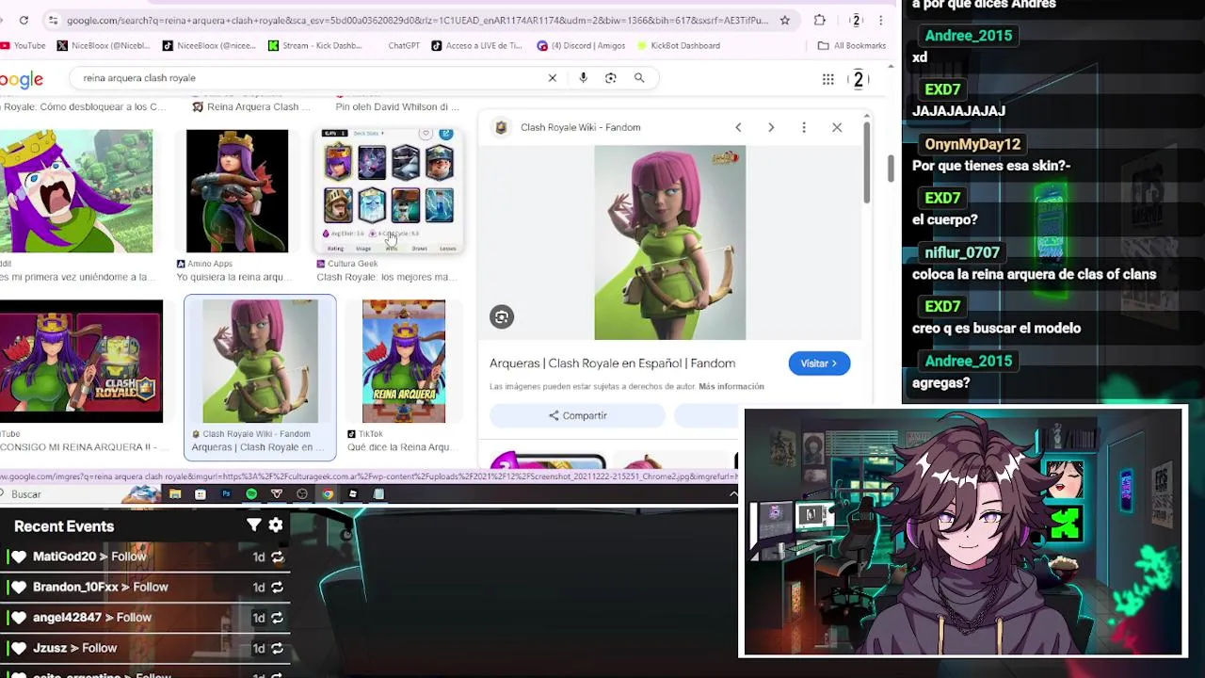Image resolution: width=1205 pixels, height=678 pixels.
Task: Replay the MatiGod20 follow alert
Action: [x=278, y=557]
